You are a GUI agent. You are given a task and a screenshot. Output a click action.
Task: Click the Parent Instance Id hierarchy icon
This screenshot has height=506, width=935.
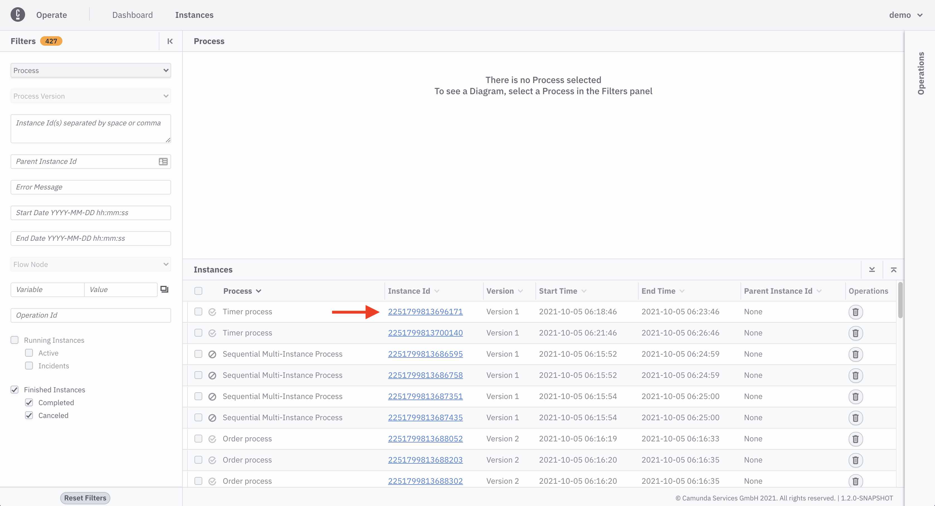(163, 161)
